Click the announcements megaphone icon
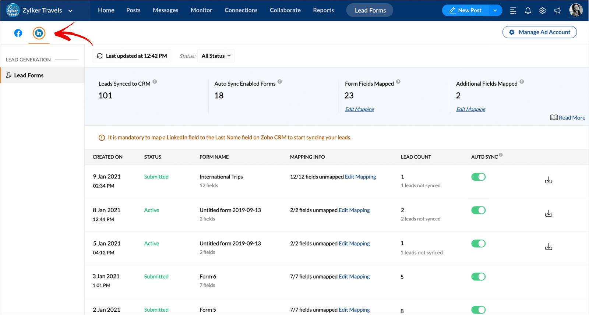Image resolution: width=589 pixels, height=315 pixels. pyautogui.click(x=557, y=11)
